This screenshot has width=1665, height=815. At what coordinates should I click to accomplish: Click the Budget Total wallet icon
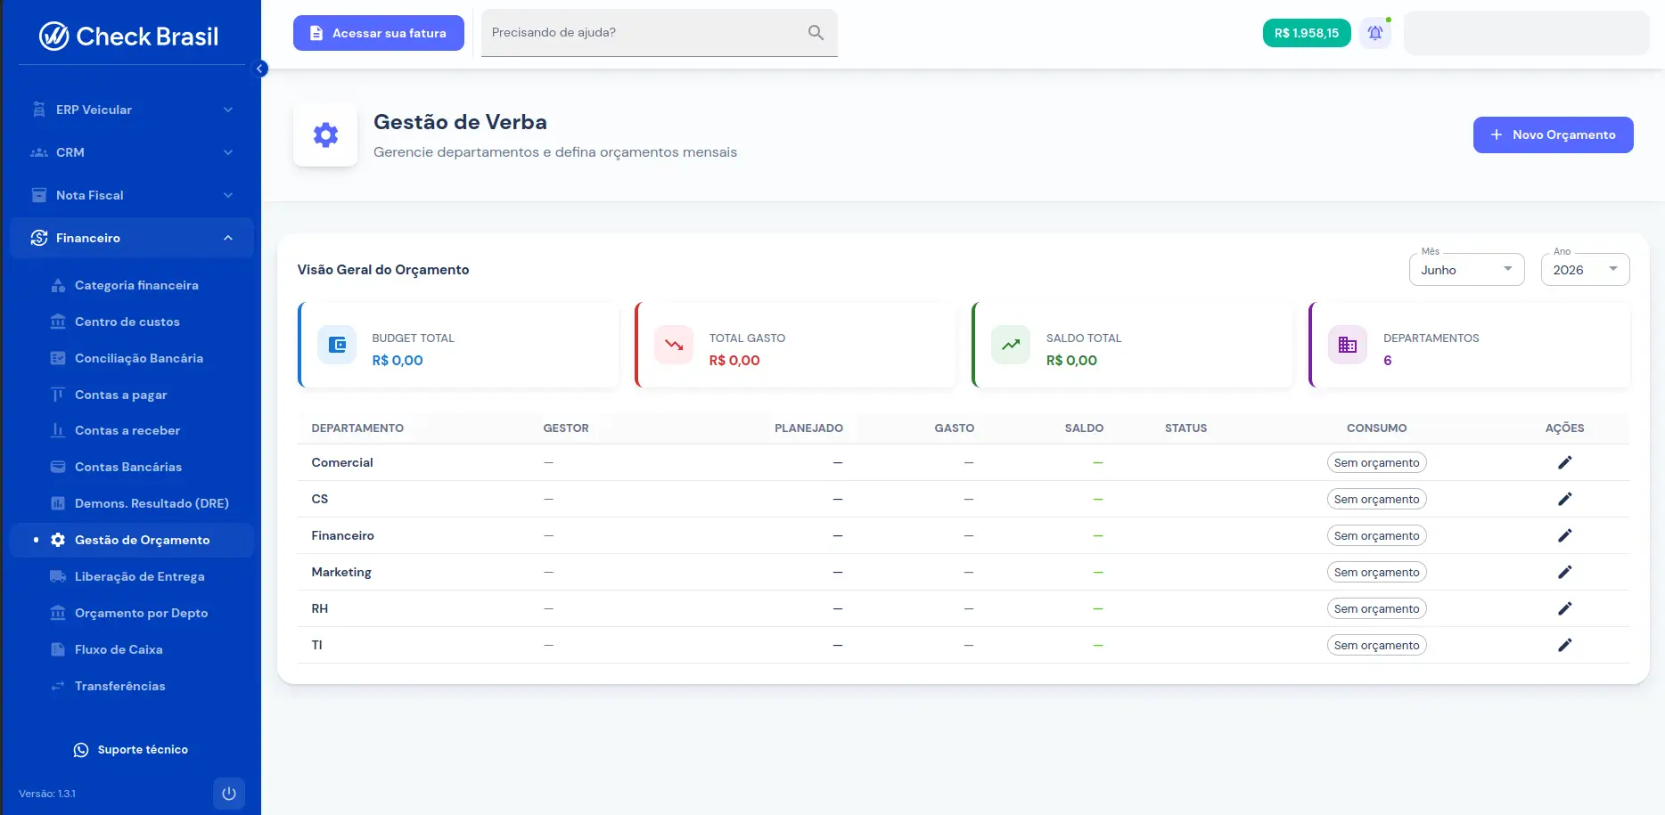[337, 345]
